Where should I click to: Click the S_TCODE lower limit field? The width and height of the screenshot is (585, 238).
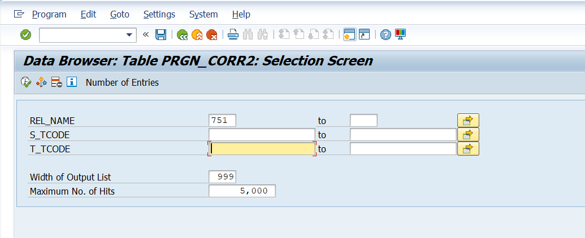(x=262, y=134)
